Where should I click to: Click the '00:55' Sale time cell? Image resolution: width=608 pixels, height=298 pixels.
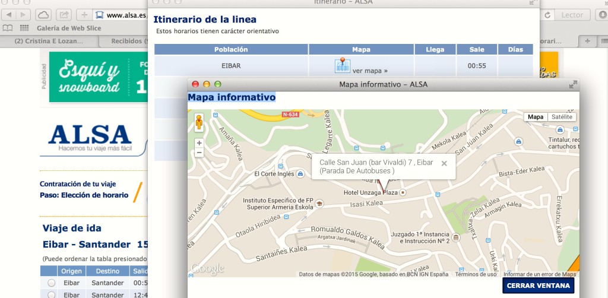477,66
